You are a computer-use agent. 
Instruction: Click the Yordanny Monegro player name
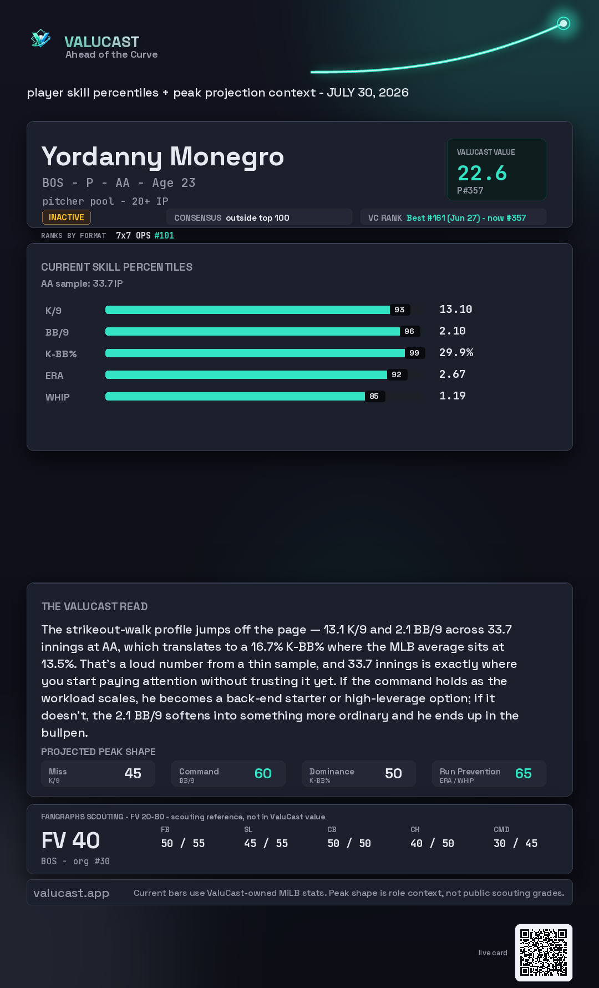point(163,157)
